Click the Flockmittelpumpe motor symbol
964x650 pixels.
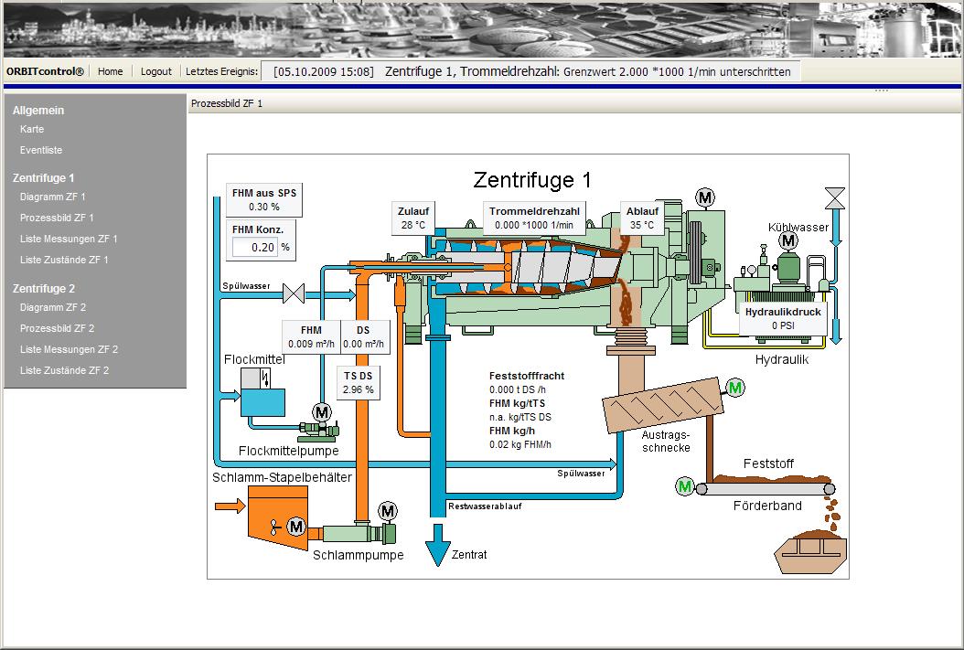coord(321,412)
